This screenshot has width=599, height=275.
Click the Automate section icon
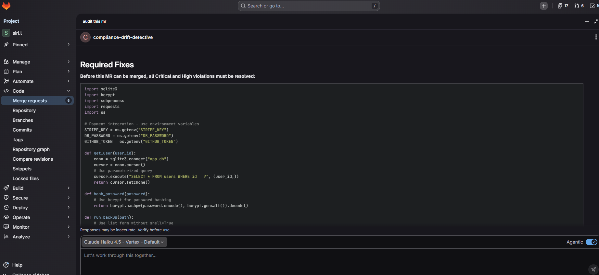6,81
